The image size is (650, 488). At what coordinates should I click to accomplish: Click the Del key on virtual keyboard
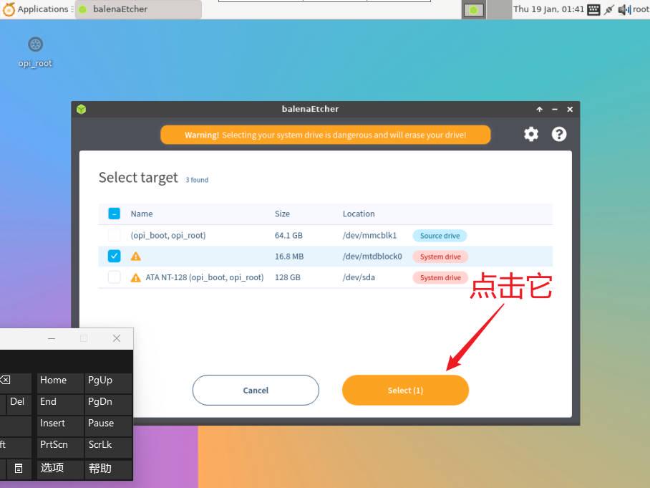pos(17,405)
